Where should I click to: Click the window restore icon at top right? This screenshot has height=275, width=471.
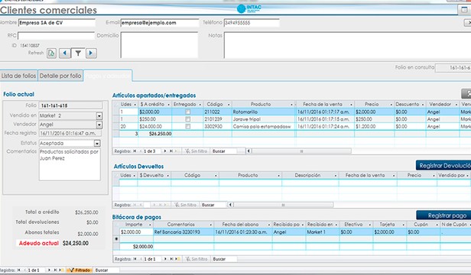(464, 10)
